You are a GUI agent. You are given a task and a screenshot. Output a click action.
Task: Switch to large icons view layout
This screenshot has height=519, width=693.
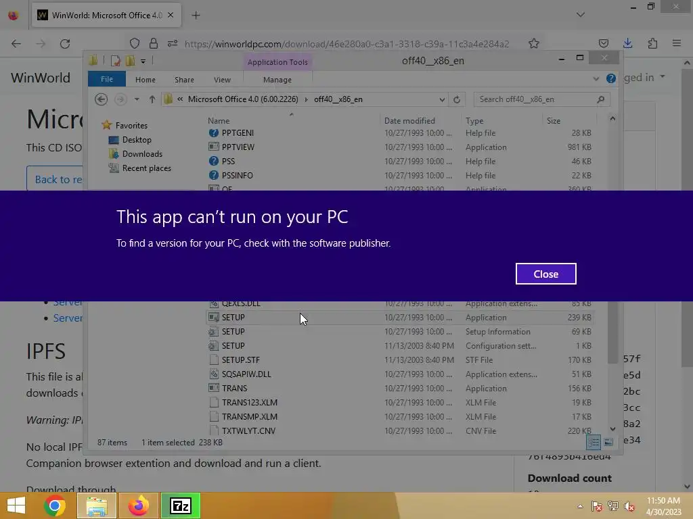point(608,442)
